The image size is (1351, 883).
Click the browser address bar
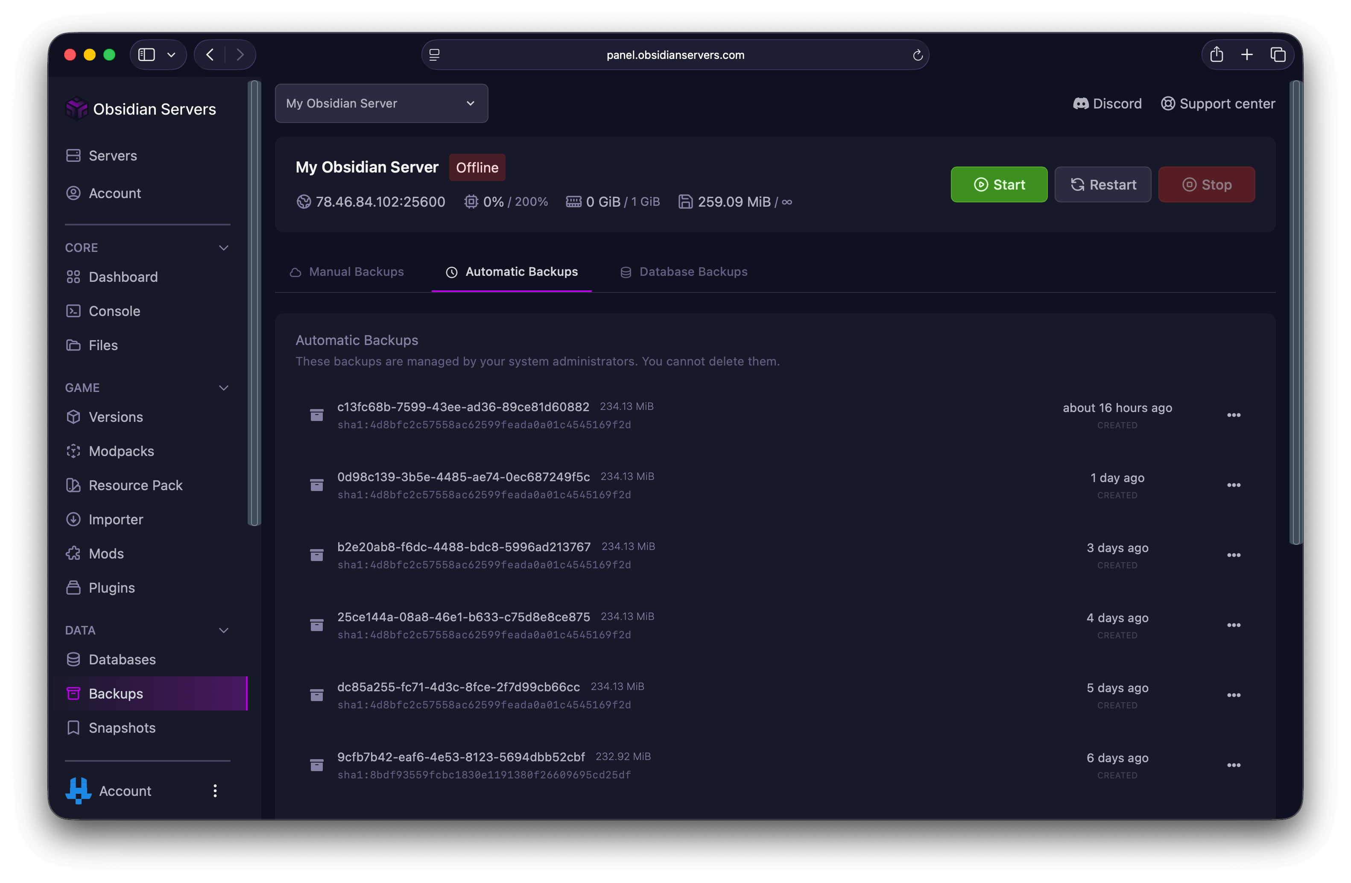(674, 55)
